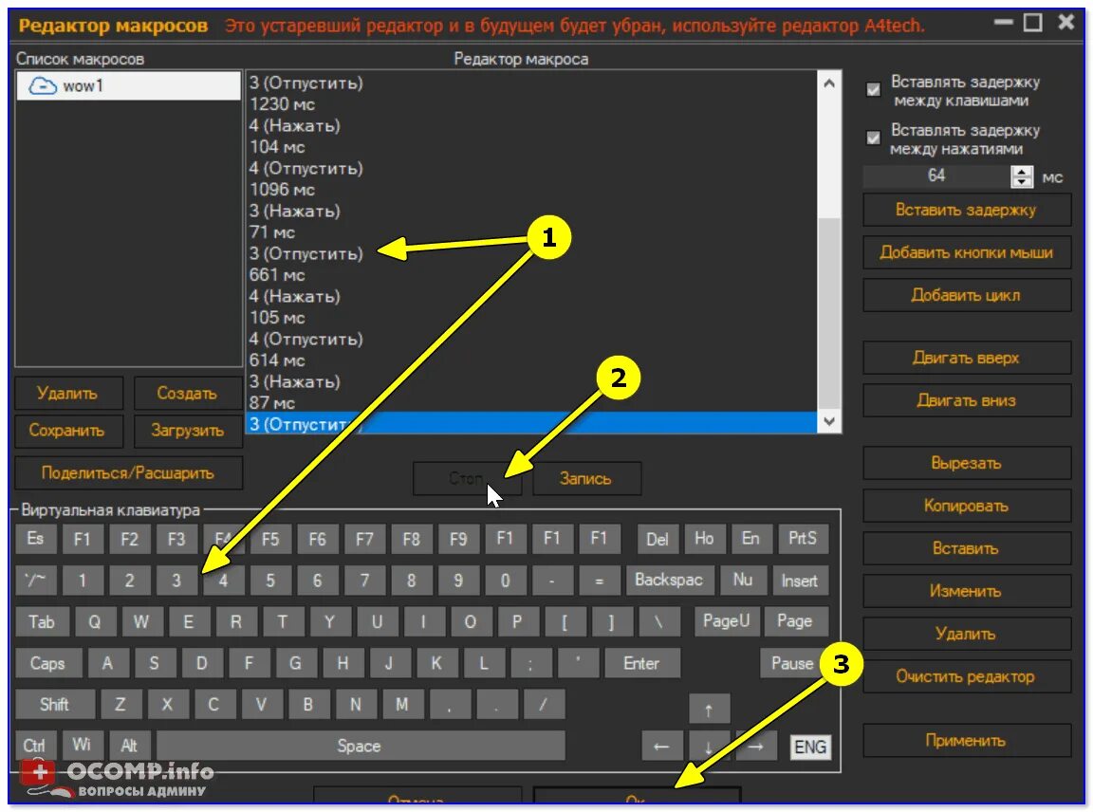This screenshot has width=1093, height=812.
Task: Click virtual key Alt
Action: (129, 747)
